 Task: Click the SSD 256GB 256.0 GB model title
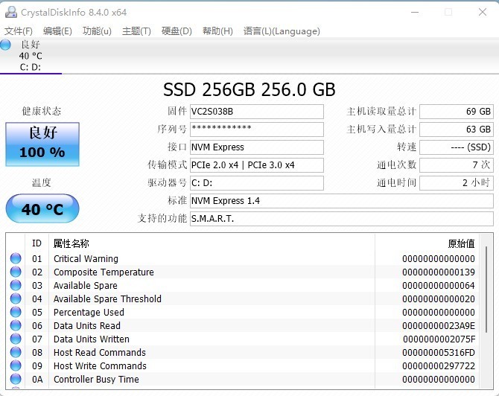[249, 89]
